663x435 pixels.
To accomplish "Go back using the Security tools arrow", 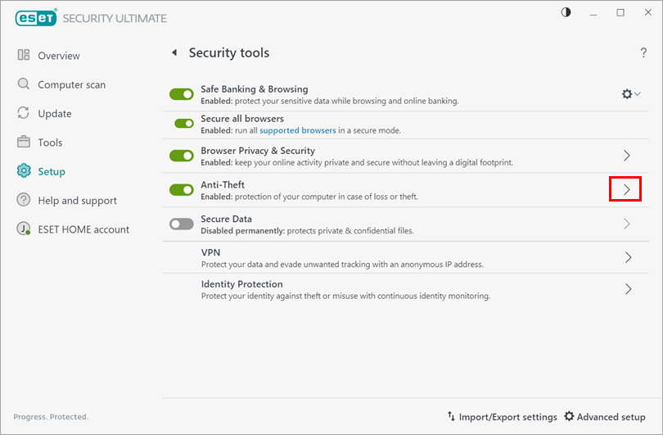I will (174, 53).
